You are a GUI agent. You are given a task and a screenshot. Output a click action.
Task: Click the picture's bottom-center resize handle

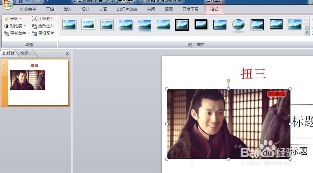228,159
